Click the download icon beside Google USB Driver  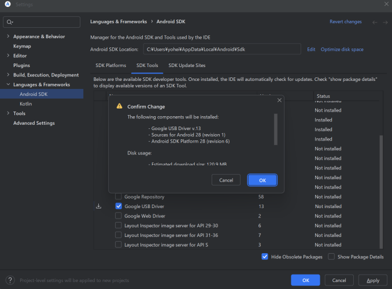tap(99, 206)
